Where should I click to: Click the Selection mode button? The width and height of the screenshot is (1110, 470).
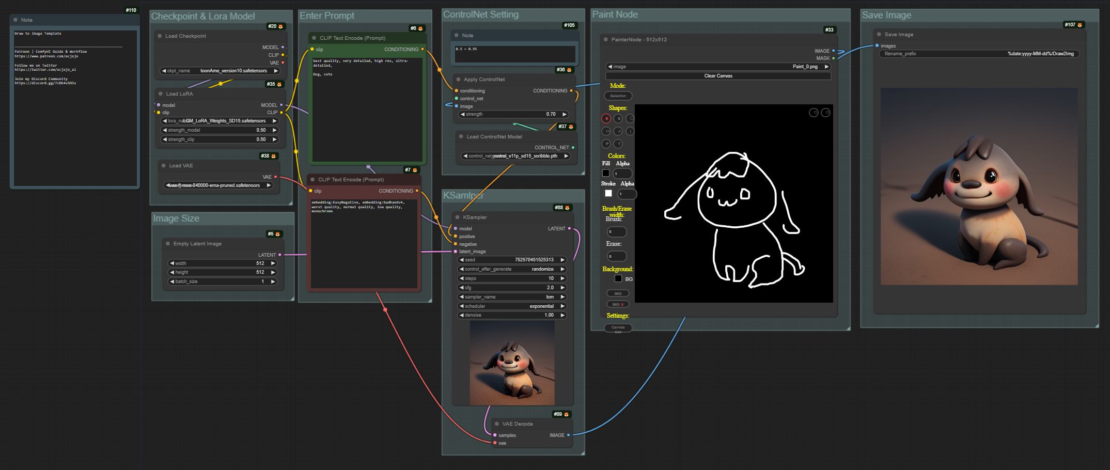pos(618,96)
